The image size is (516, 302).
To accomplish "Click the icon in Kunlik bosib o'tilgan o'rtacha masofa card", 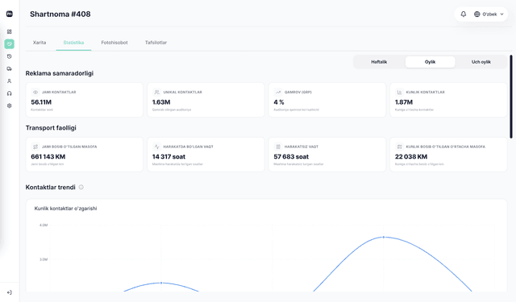I will click(x=400, y=147).
